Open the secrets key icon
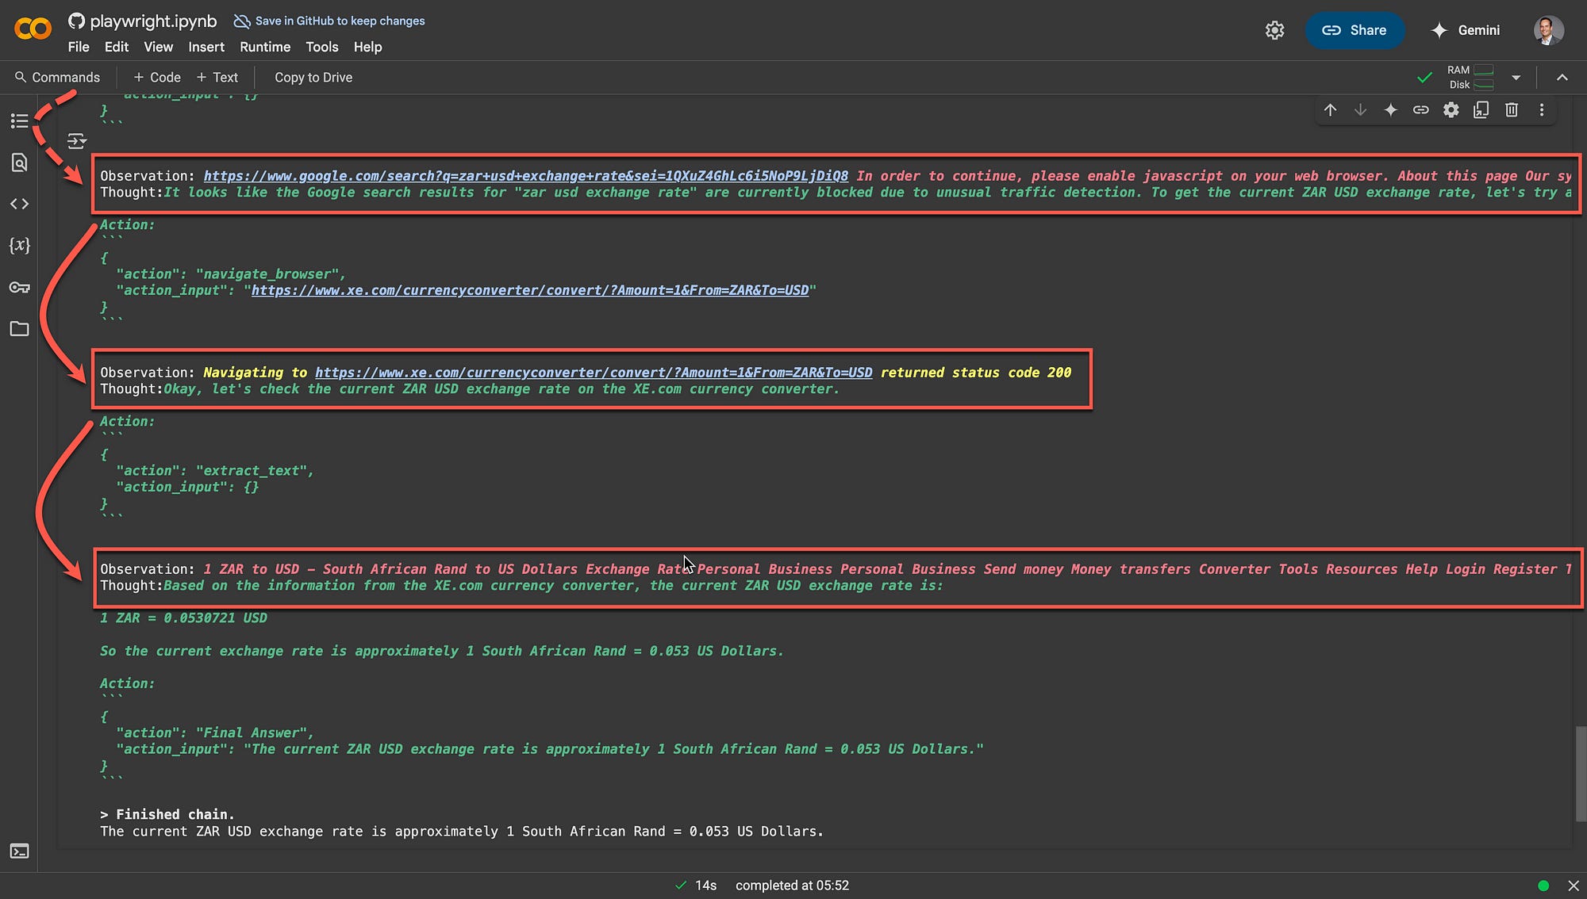 click(19, 287)
